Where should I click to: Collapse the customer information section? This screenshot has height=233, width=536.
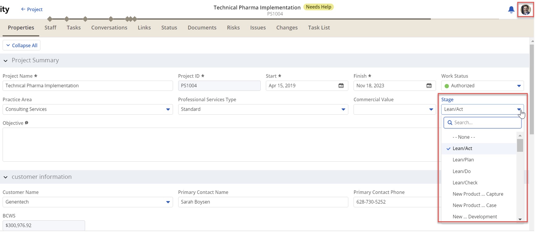(x=6, y=178)
